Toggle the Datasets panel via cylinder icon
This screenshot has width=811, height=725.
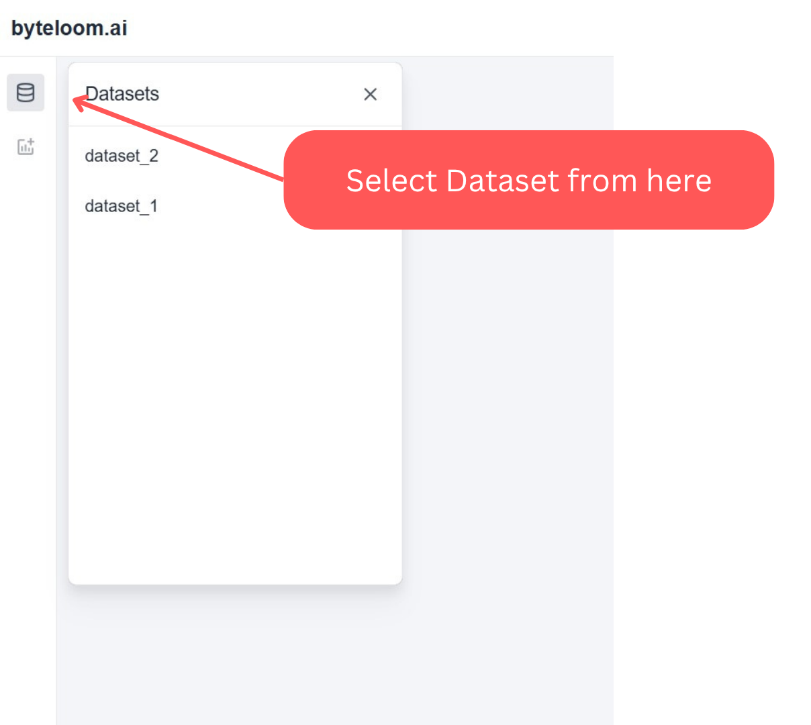click(x=26, y=93)
